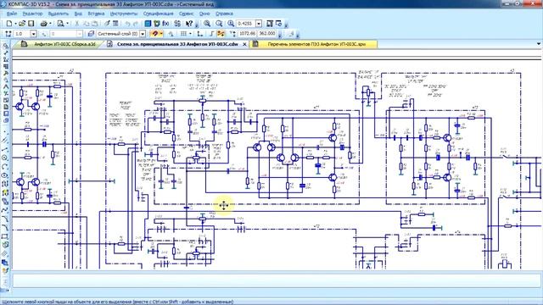The image size is (543, 305).
Task: Switch to Перечень элементов ПЭ3 tab
Action: pyautogui.click(x=313, y=44)
